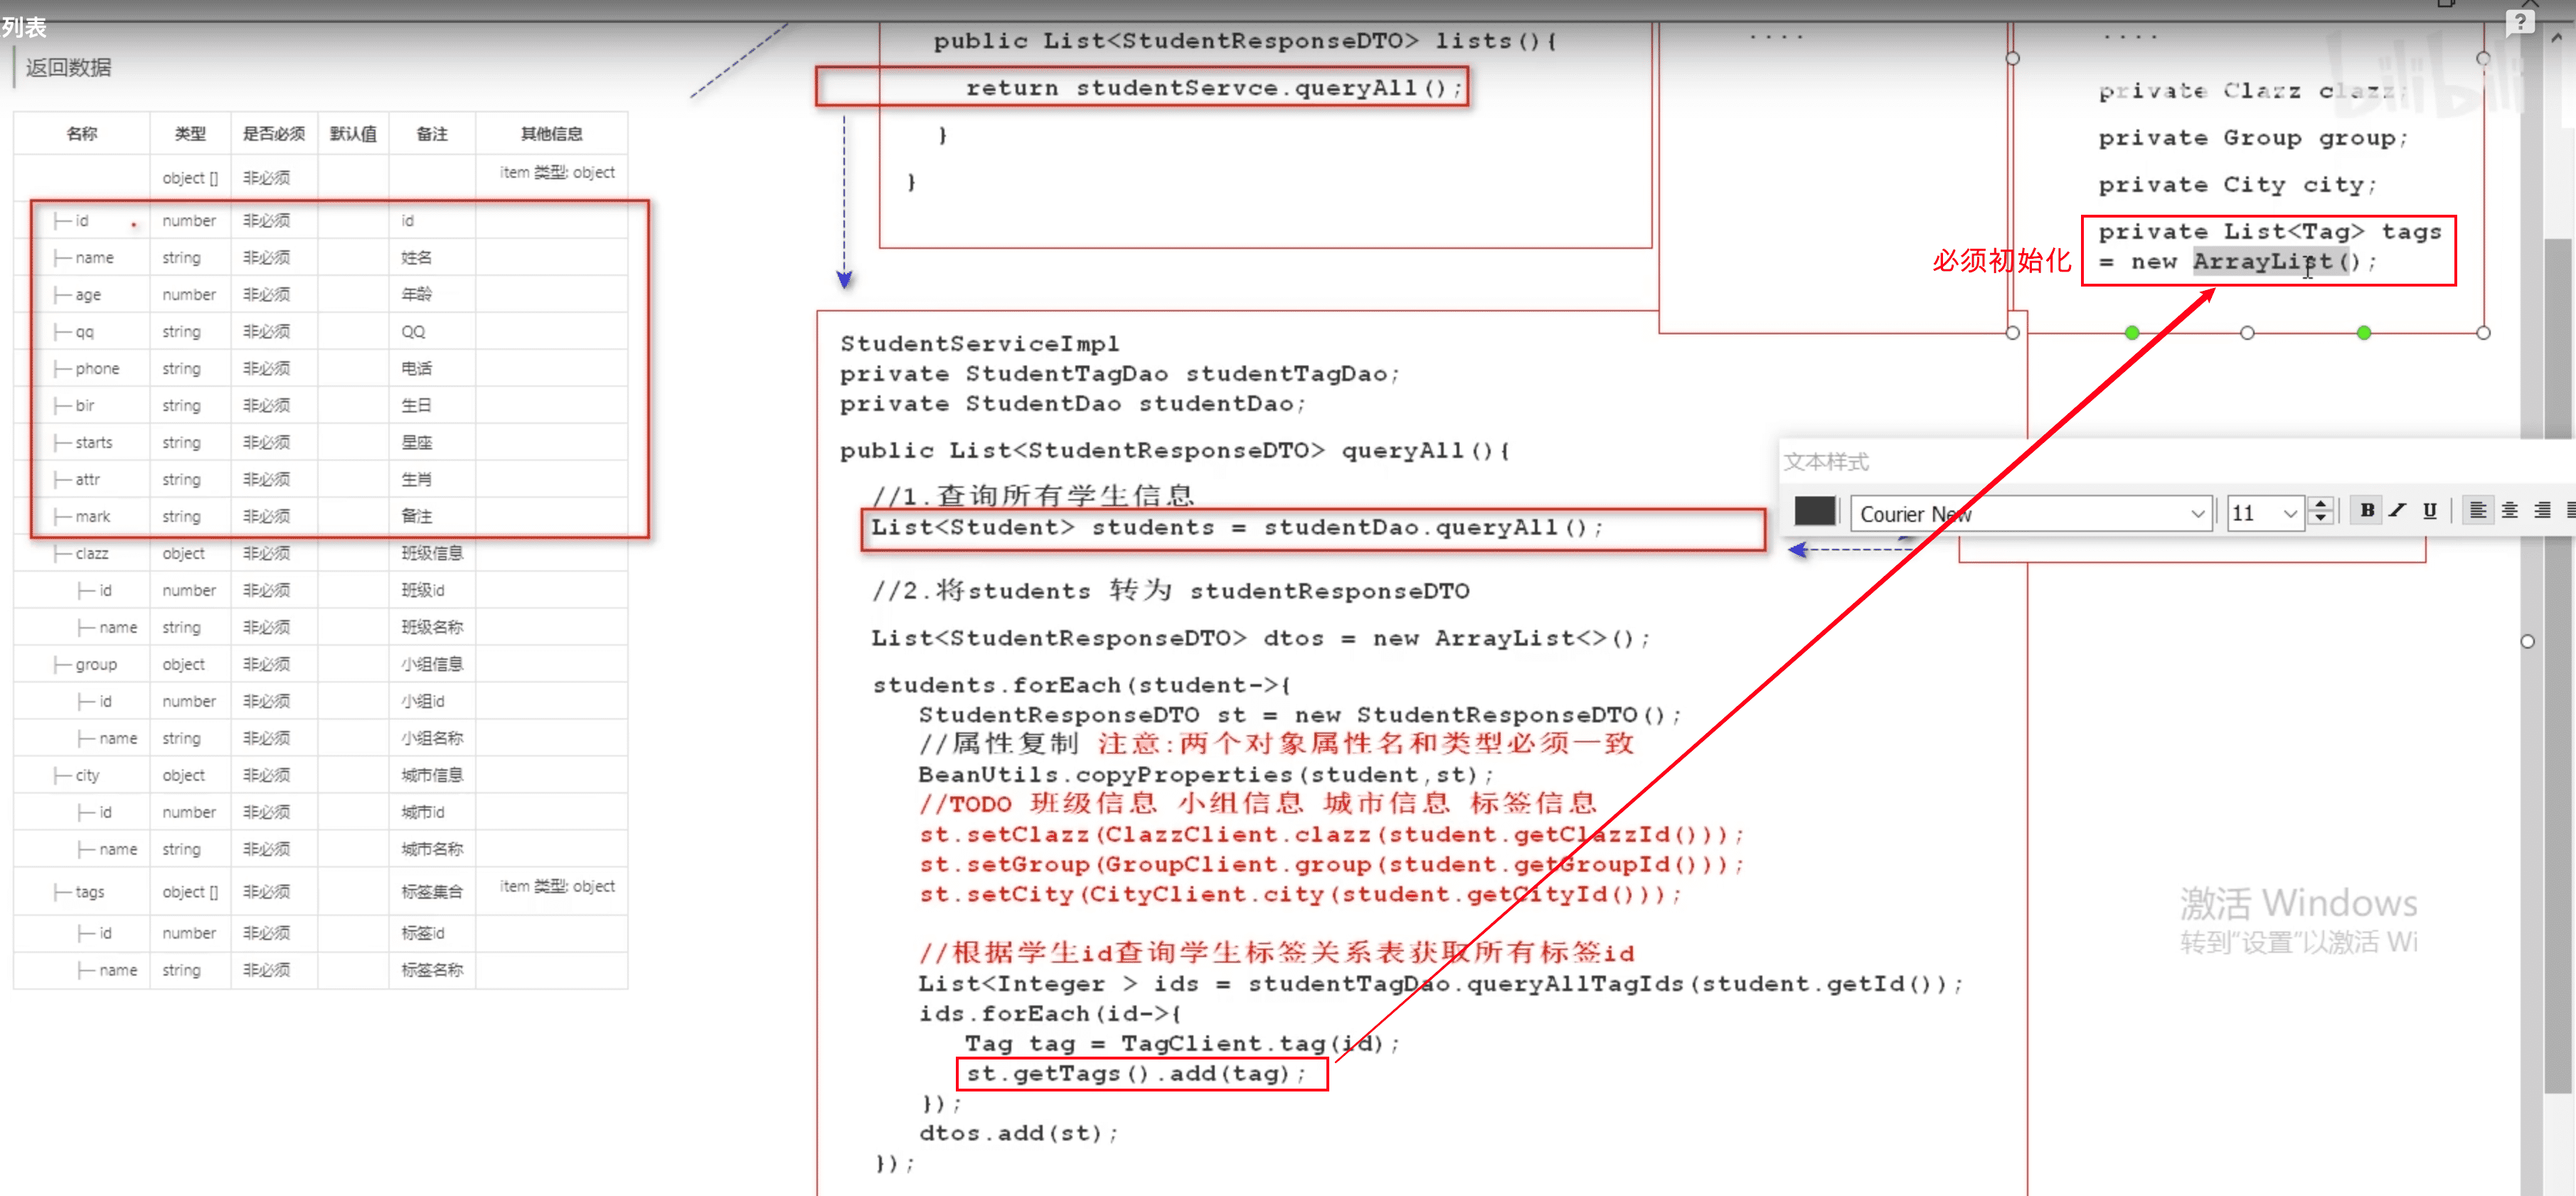Toggle Bold text formatting
This screenshot has height=1196, width=2576.
pyautogui.click(x=2367, y=511)
